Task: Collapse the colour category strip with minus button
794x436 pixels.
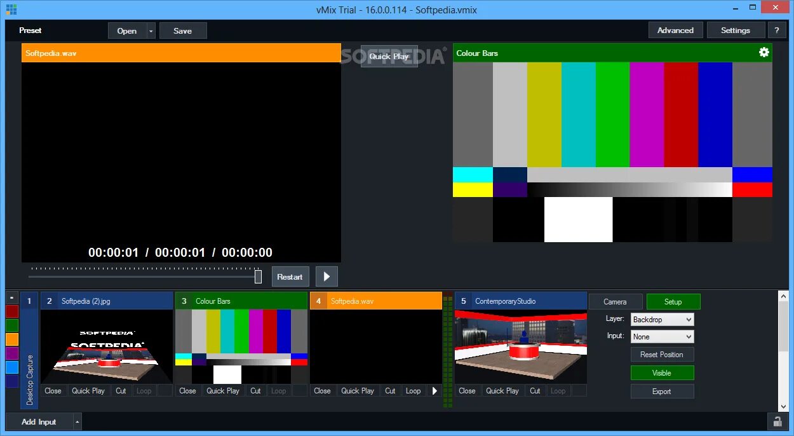Action: (x=11, y=297)
